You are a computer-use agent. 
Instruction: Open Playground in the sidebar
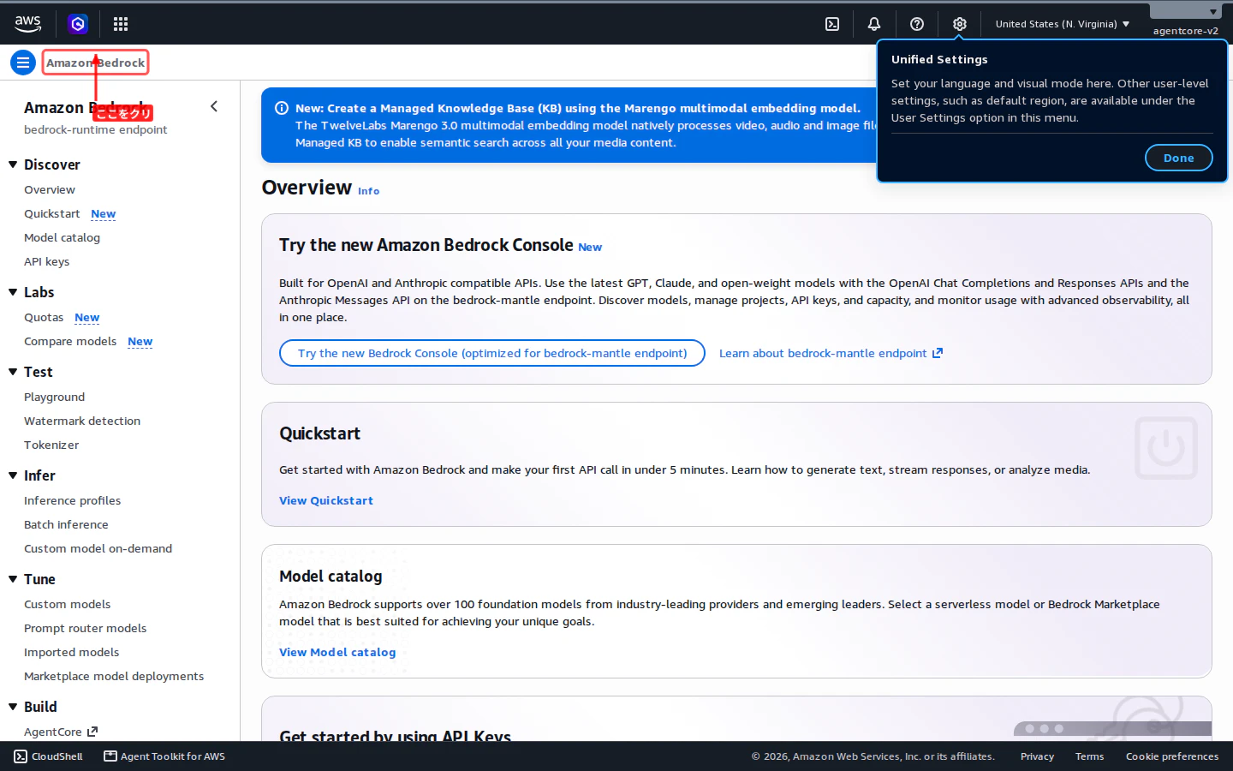click(54, 397)
